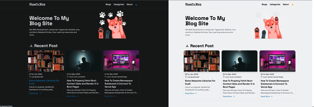Image resolution: width=314 pixels, height=107 pixels.
Task: Click calendar icon on dark-page Namespace Subdomain post
Action: (105, 74)
